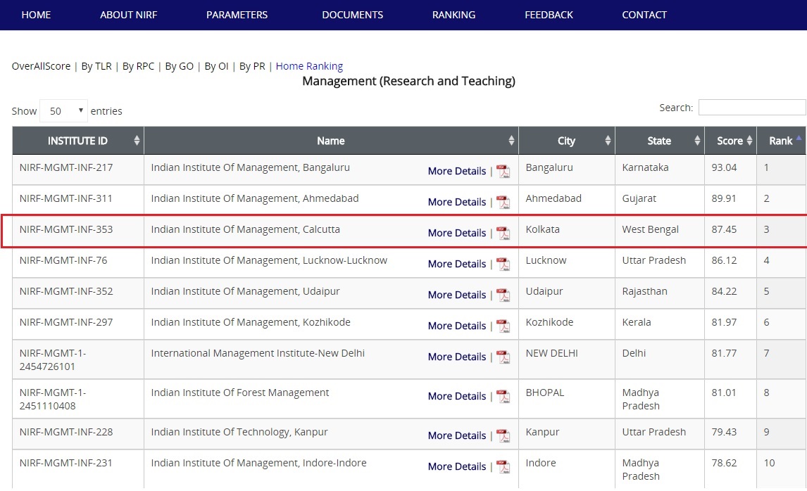Open PDF icon for Indian Institute Of Forest Management
807x491 pixels.
click(x=503, y=397)
